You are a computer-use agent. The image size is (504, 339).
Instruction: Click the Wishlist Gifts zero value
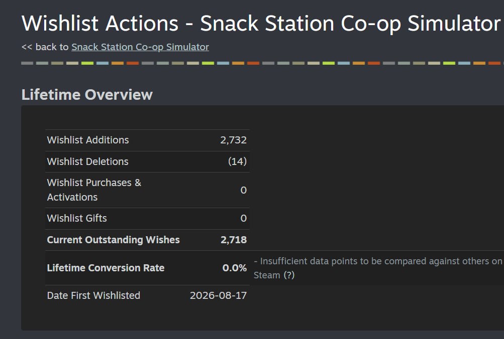243,219
